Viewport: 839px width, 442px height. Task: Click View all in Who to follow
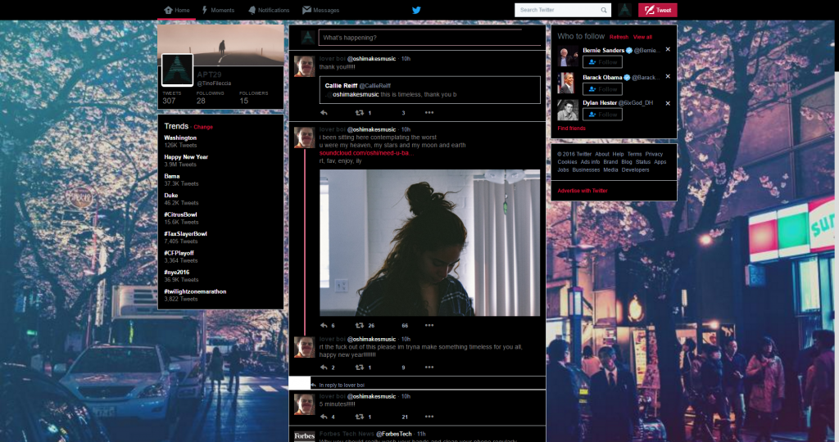(642, 37)
